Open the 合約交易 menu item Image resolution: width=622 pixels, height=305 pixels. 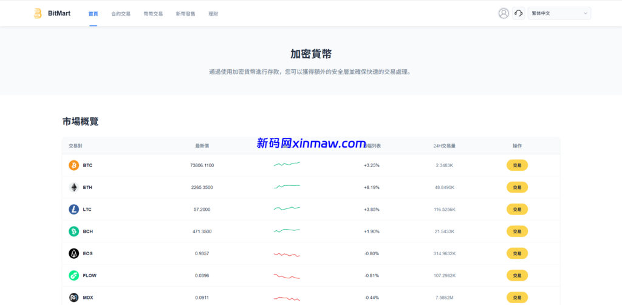point(121,13)
